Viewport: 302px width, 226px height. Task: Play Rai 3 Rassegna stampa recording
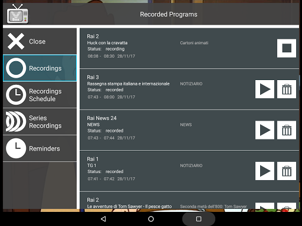tap(265, 89)
